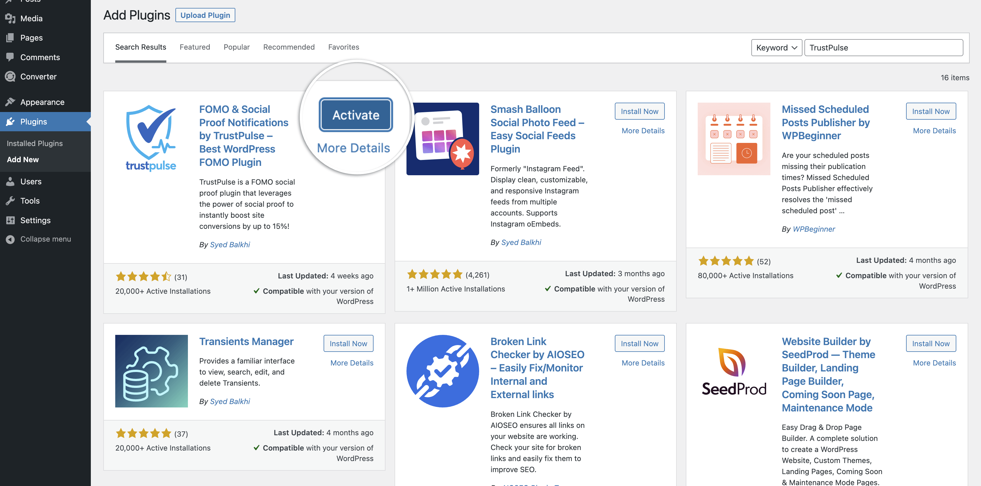Open More Details for TrustPulse plugin
Screen dimensions: 981x486
coord(353,148)
